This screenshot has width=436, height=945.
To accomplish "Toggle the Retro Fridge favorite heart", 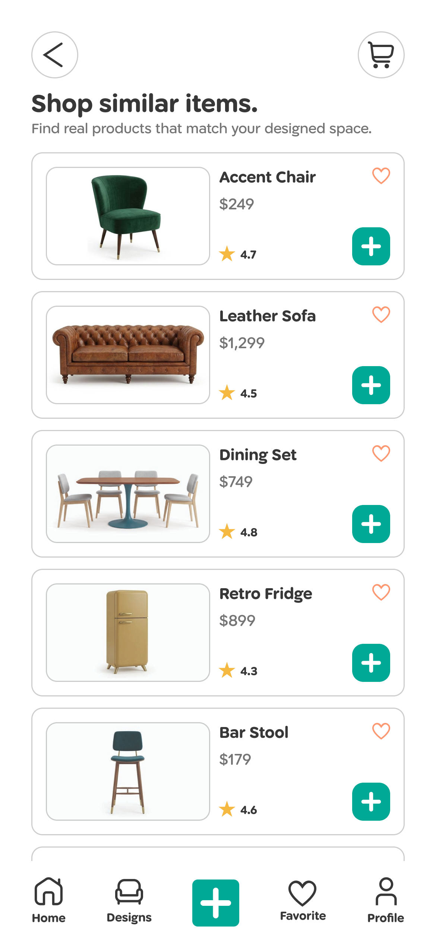I will tap(381, 592).
